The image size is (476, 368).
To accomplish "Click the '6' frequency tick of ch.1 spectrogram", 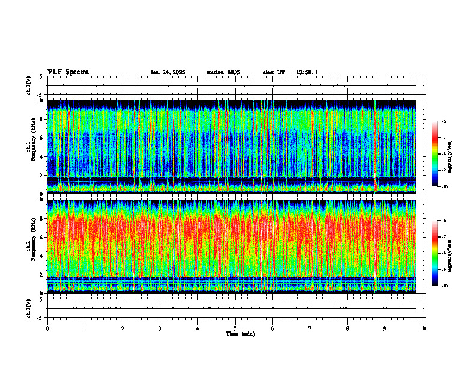I will pos(42,138).
